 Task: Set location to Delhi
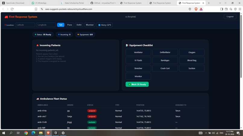79,25
